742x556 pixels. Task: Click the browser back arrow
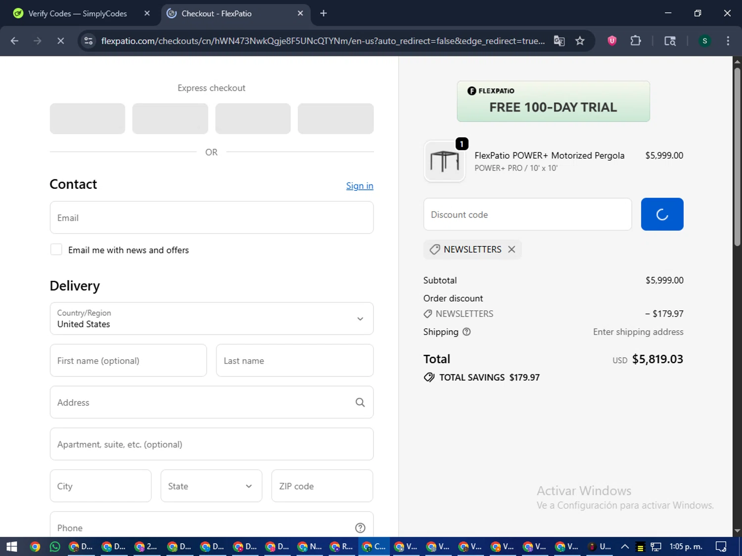click(14, 41)
